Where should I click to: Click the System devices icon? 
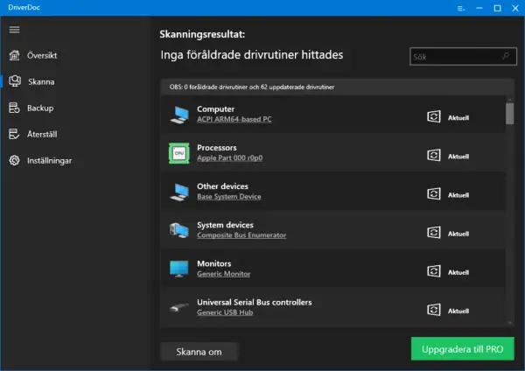(179, 230)
